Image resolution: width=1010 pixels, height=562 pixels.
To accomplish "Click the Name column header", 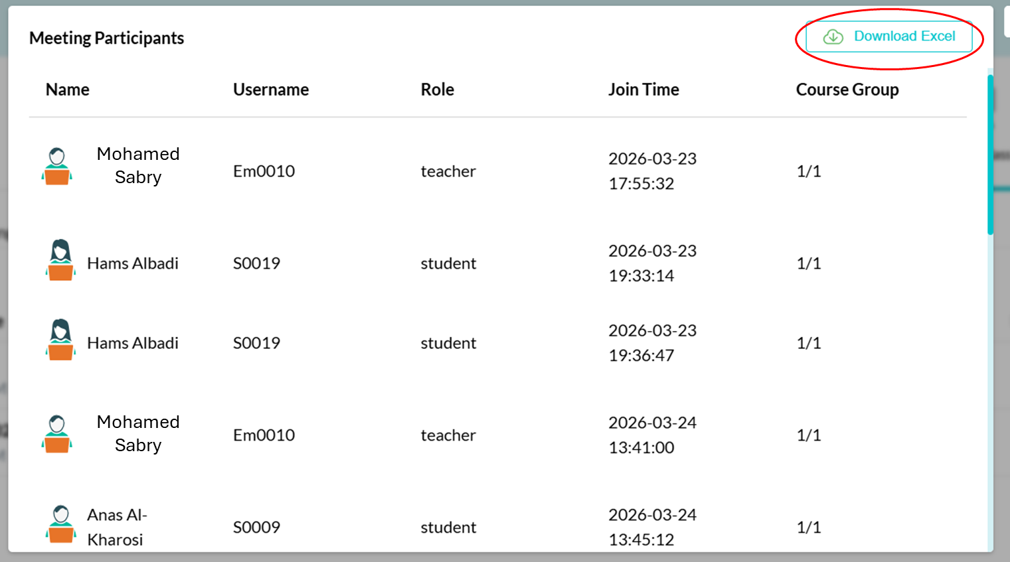I will 68,90.
